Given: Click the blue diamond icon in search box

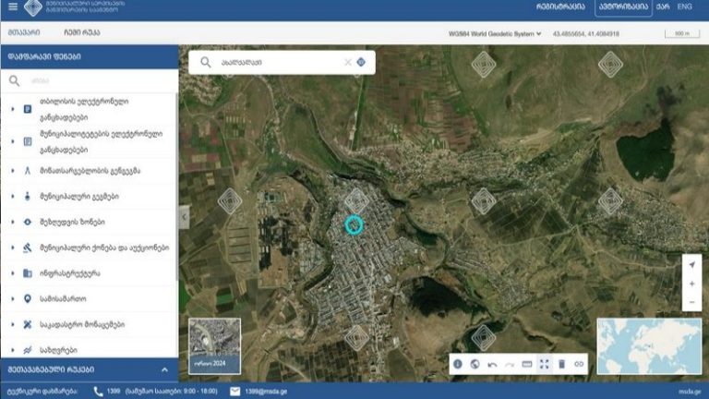Looking at the screenshot, I should click(x=361, y=63).
